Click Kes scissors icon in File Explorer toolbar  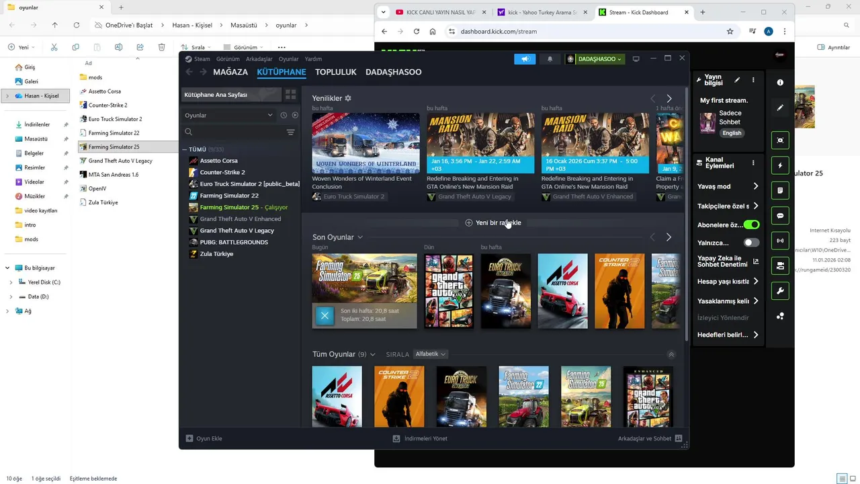point(54,47)
